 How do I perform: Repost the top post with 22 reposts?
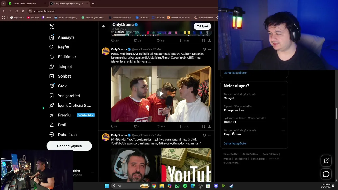[137, 41]
